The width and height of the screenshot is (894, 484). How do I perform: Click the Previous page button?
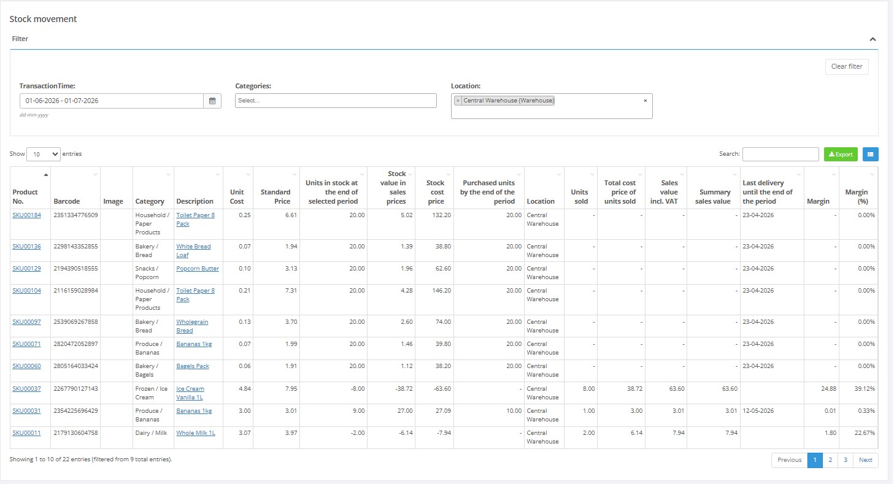coord(790,460)
